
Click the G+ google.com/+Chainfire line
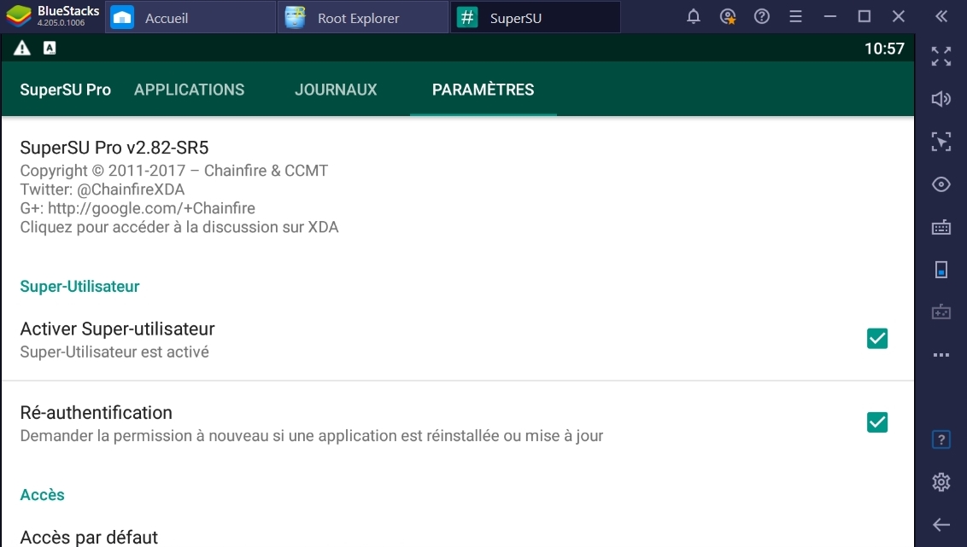(x=138, y=208)
